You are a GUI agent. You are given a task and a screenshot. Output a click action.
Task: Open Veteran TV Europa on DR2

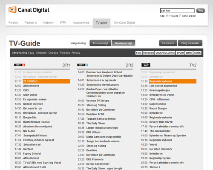coord(98,101)
